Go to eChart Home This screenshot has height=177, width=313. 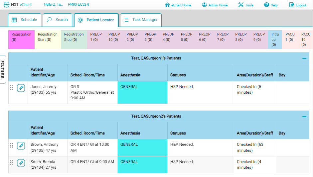178,5
